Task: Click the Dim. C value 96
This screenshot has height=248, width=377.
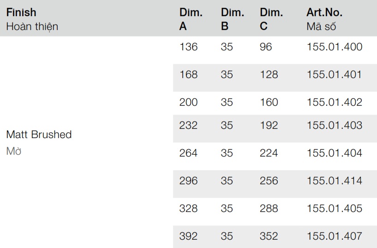Action: pos(266,47)
